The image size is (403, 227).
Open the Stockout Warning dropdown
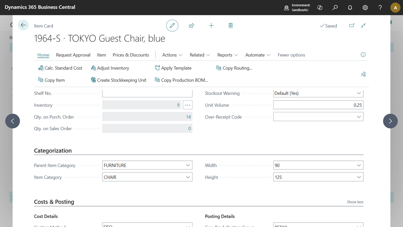(x=359, y=93)
